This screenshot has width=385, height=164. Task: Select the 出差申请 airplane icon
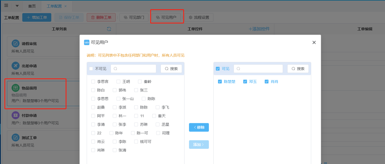coord(16,66)
